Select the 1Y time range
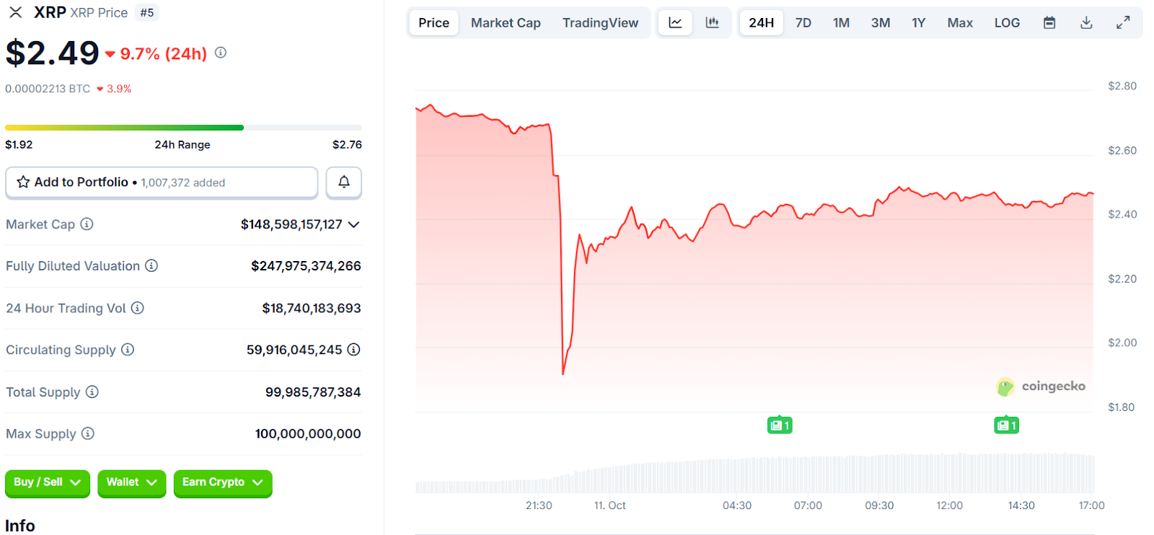Viewport: 1154px width, 535px height. pos(918,23)
